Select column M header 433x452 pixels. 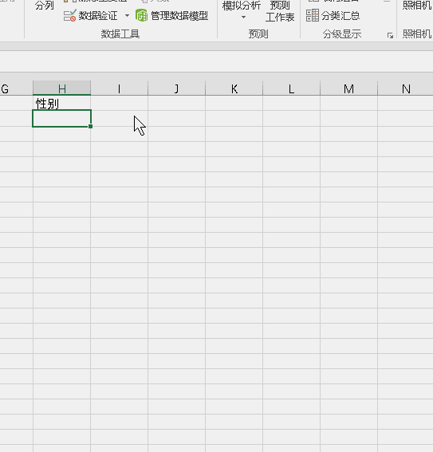[x=348, y=88]
